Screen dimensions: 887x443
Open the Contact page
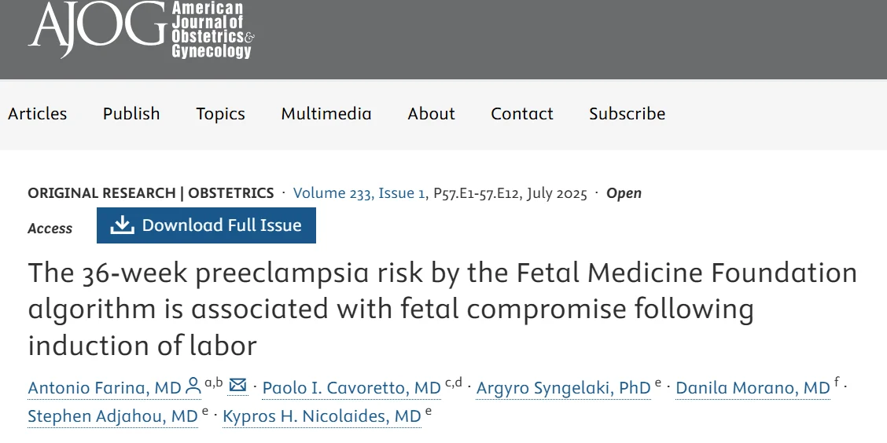[x=522, y=114]
